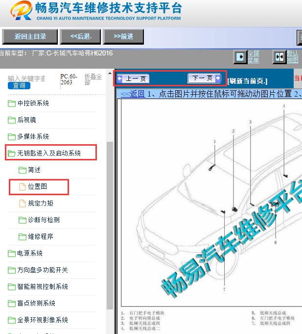
Task: Click the sidebar scrollbar thumb
Action: coord(110,226)
